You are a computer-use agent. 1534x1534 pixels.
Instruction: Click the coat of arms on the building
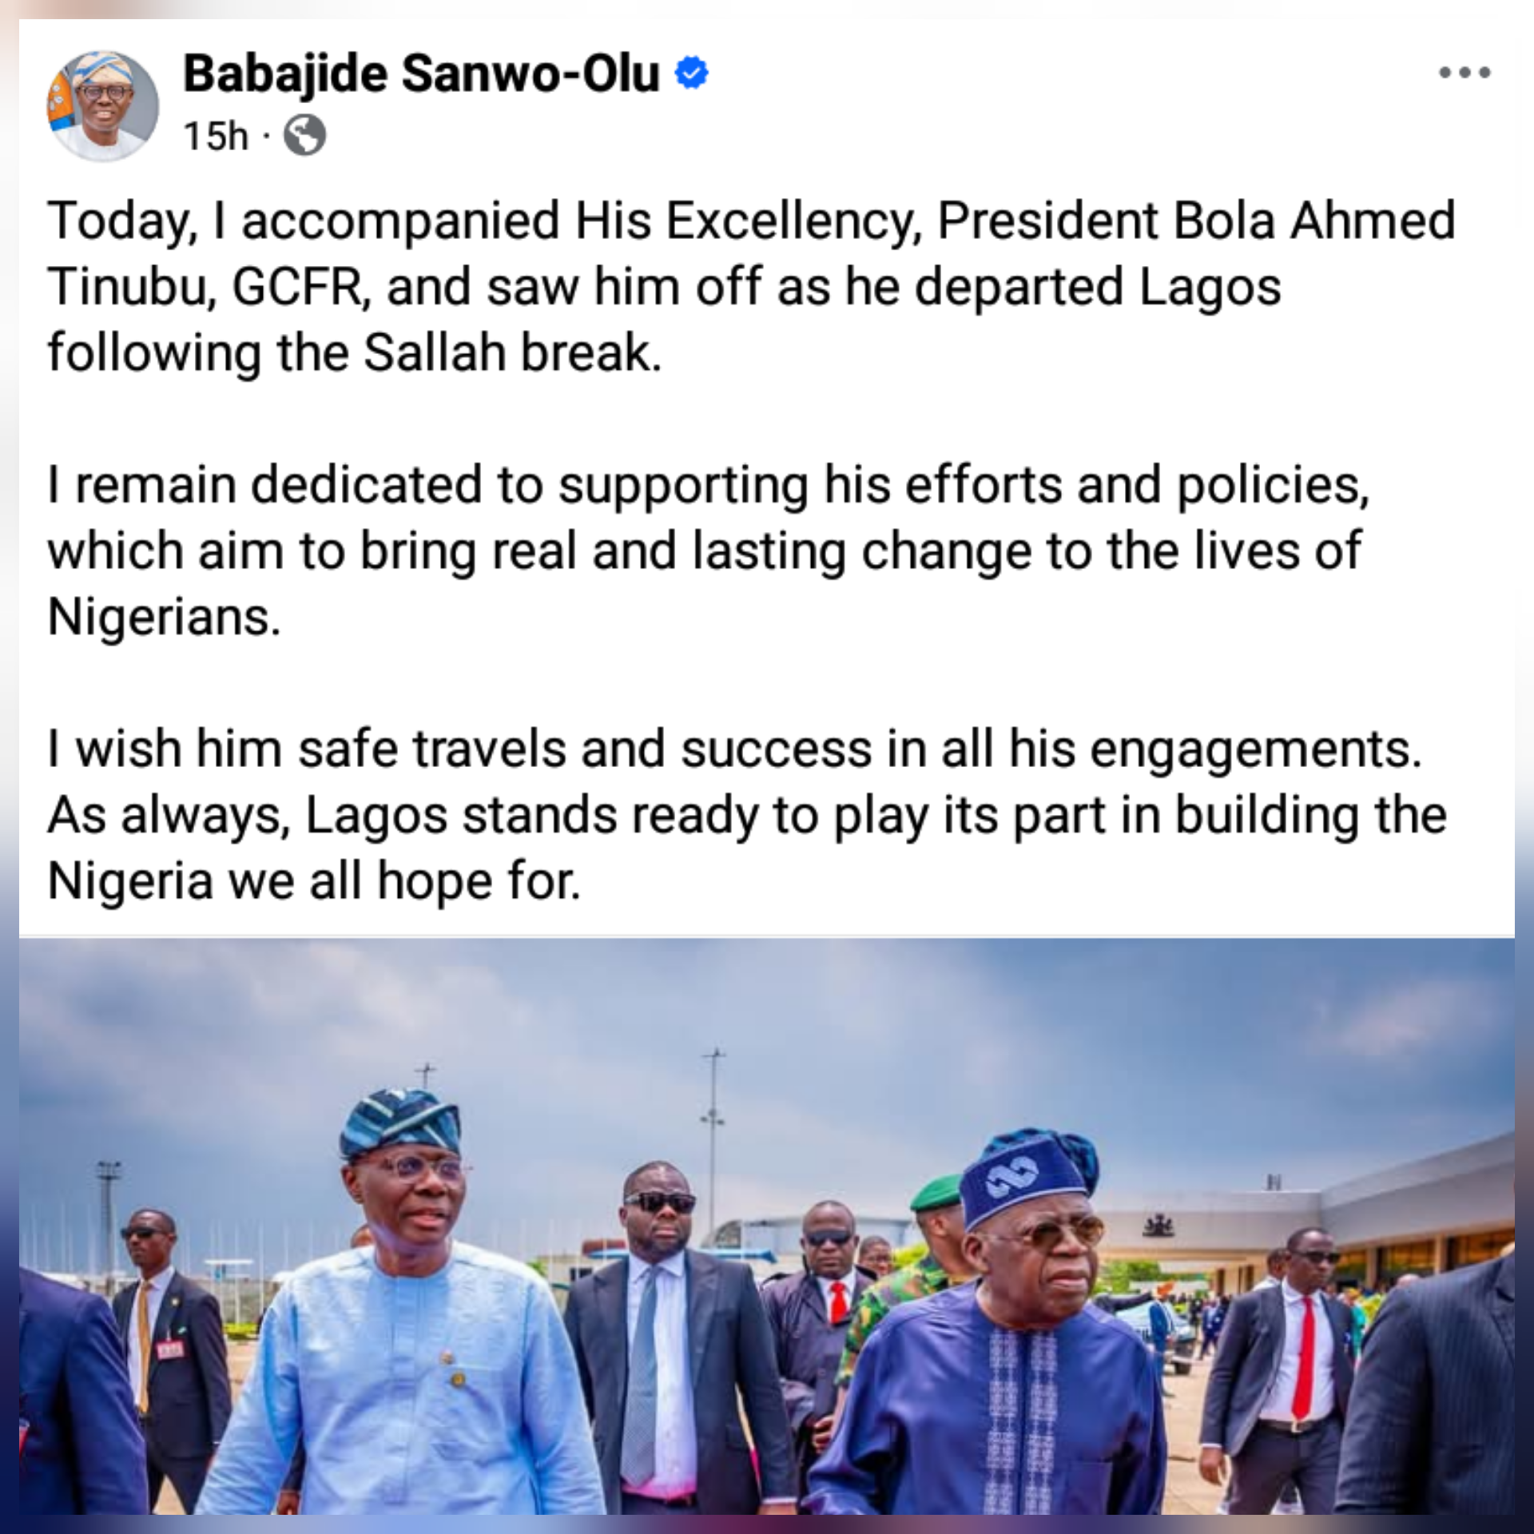[1156, 1224]
